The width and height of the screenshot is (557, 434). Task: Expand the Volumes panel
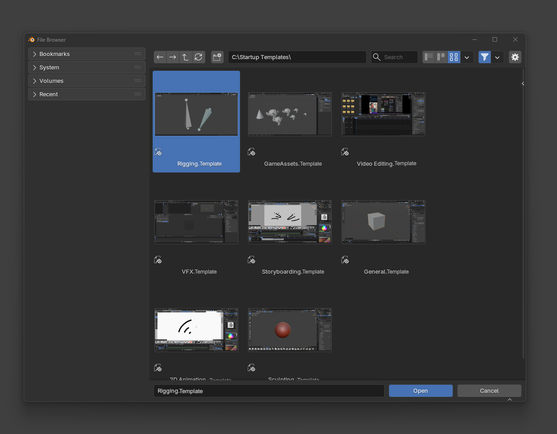(87, 81)
